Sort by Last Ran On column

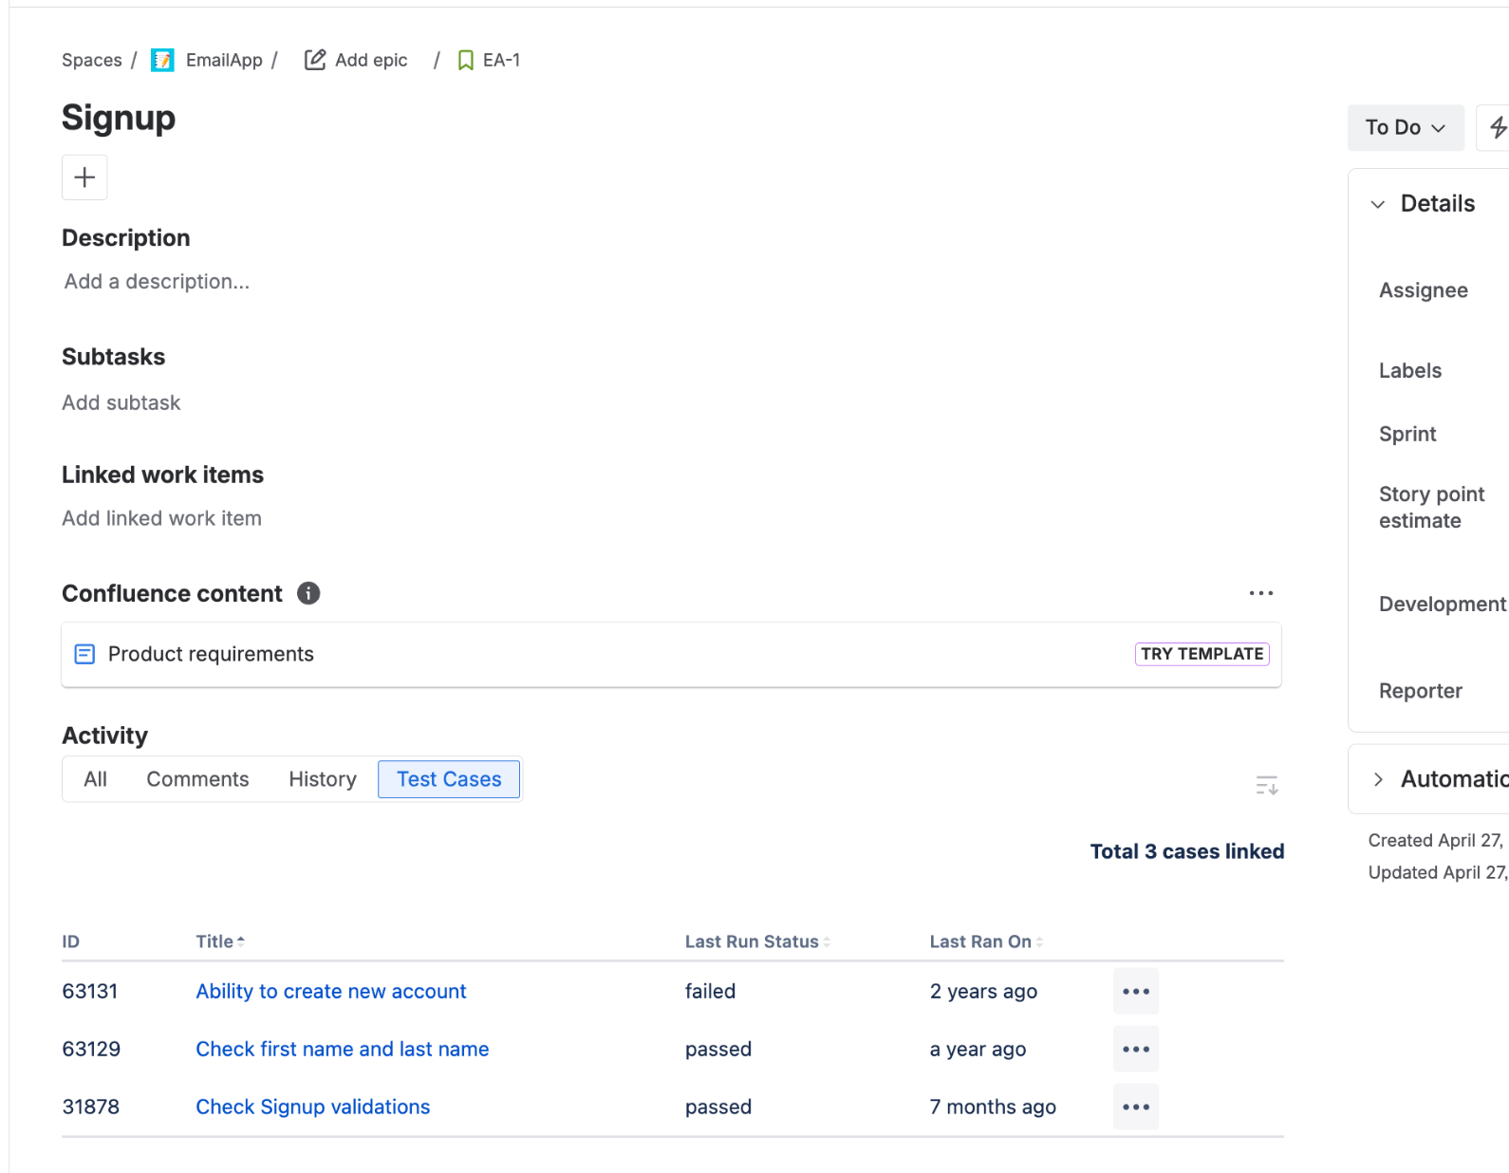(x=986, y=941)
